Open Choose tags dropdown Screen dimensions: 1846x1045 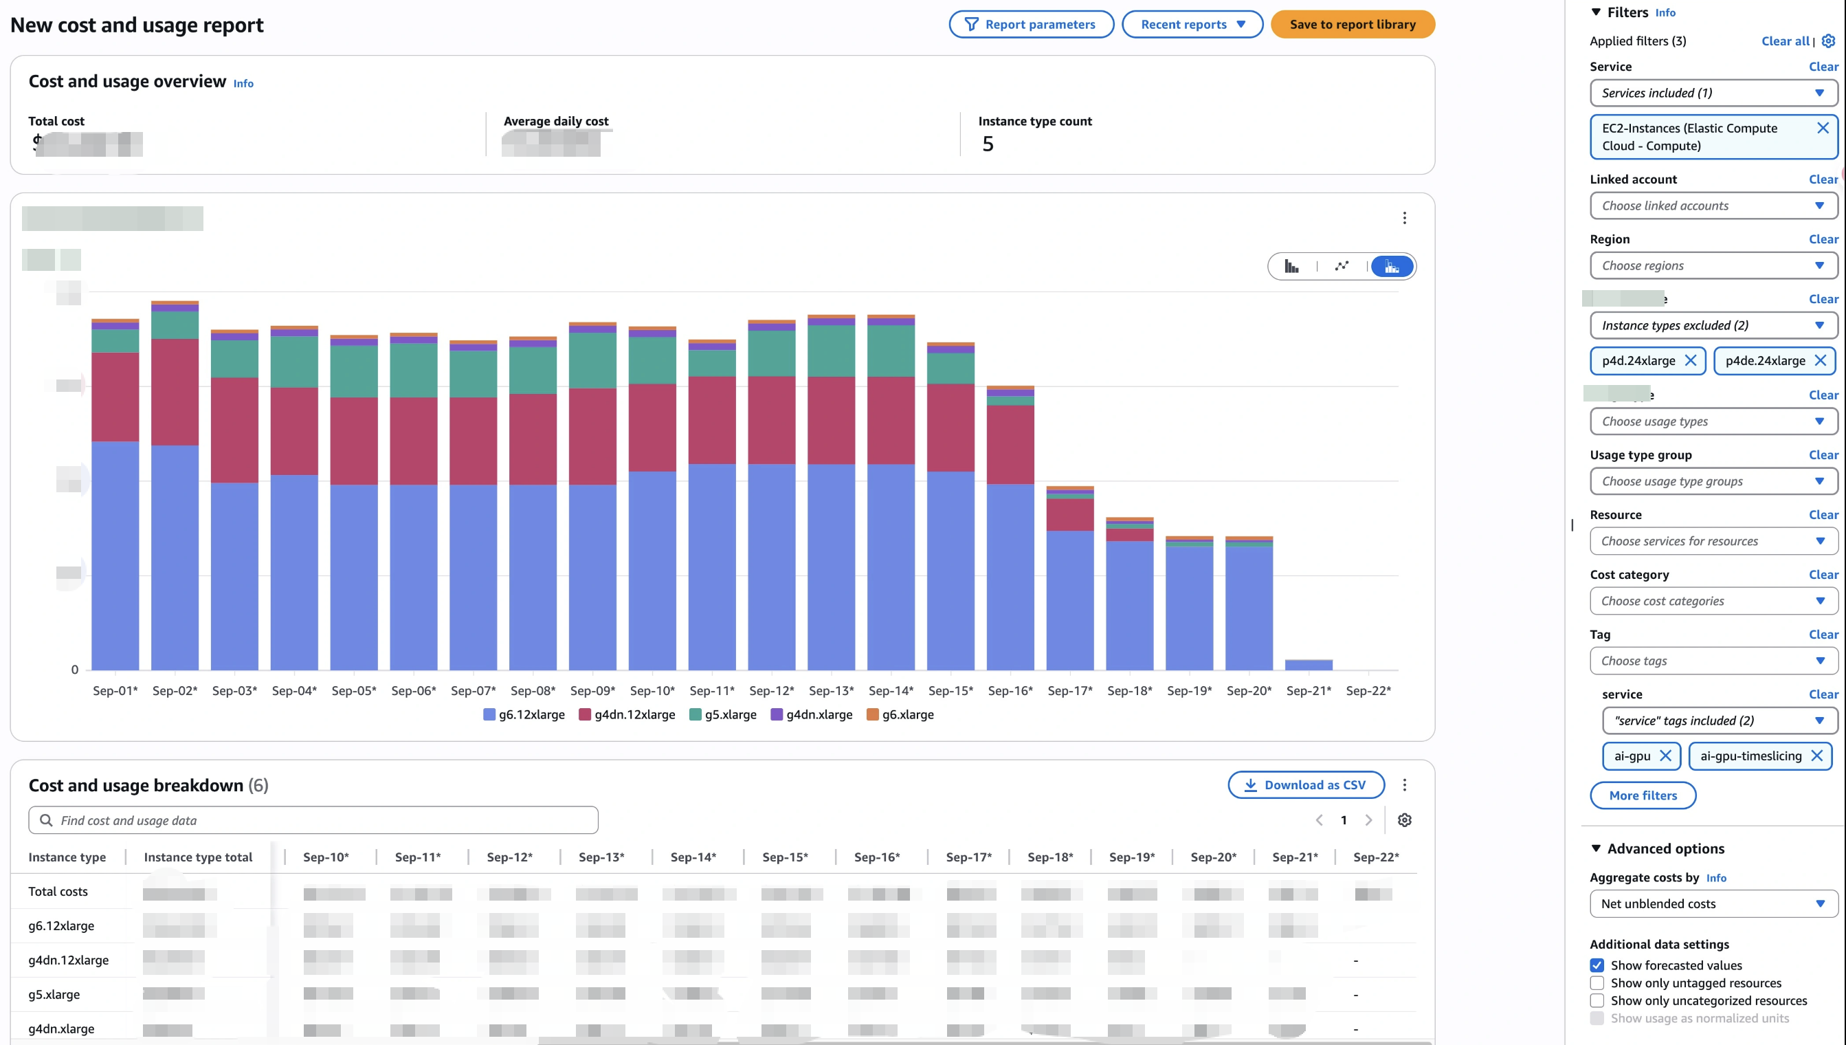[x=1713, y=661]
